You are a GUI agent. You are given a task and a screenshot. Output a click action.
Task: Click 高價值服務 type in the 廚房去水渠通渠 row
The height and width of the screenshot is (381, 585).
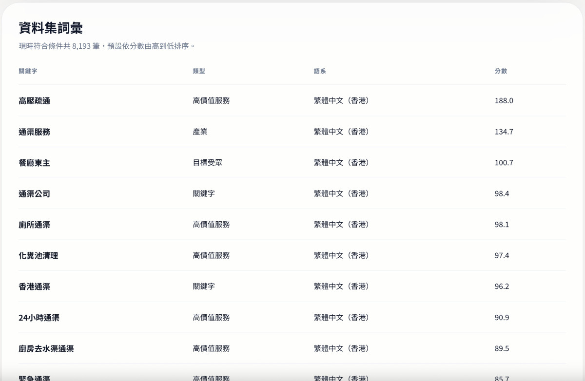pos(212,349)
